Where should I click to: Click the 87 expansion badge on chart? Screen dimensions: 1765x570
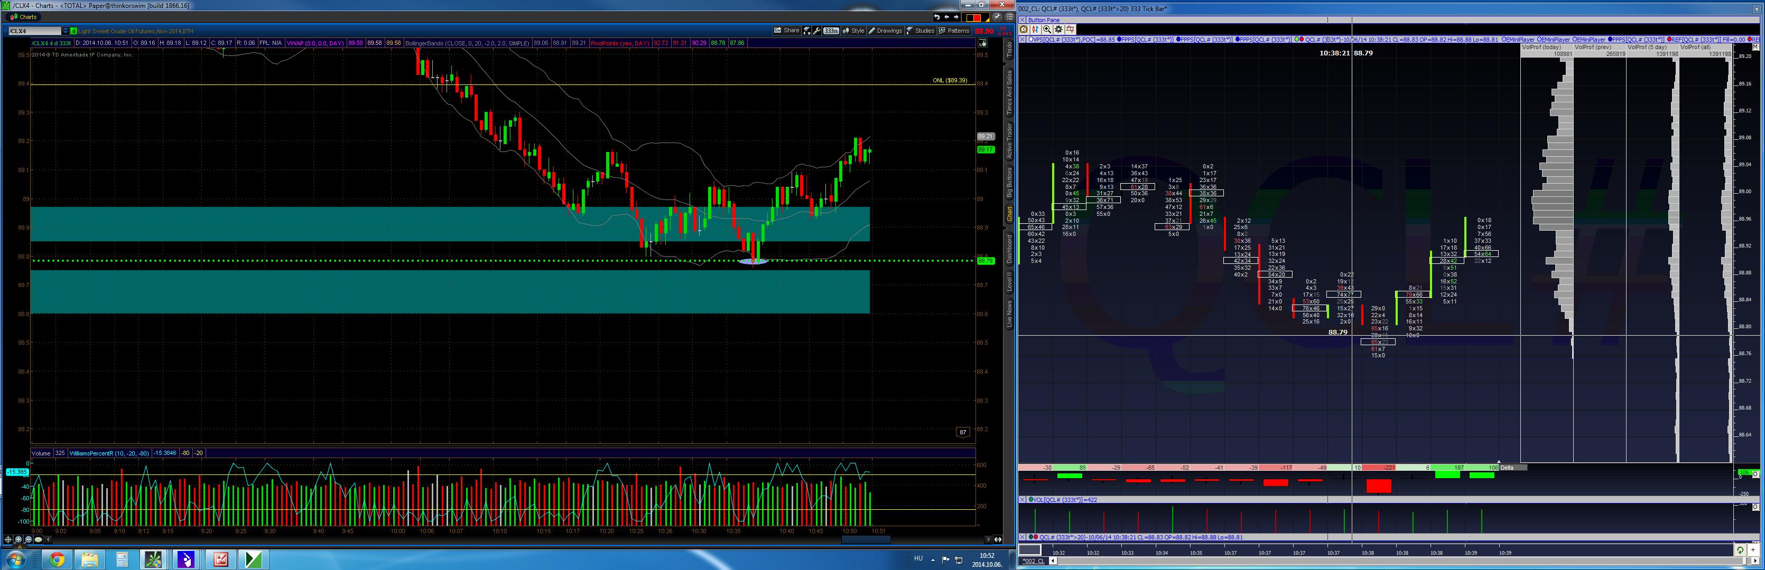tap(963, 432)
